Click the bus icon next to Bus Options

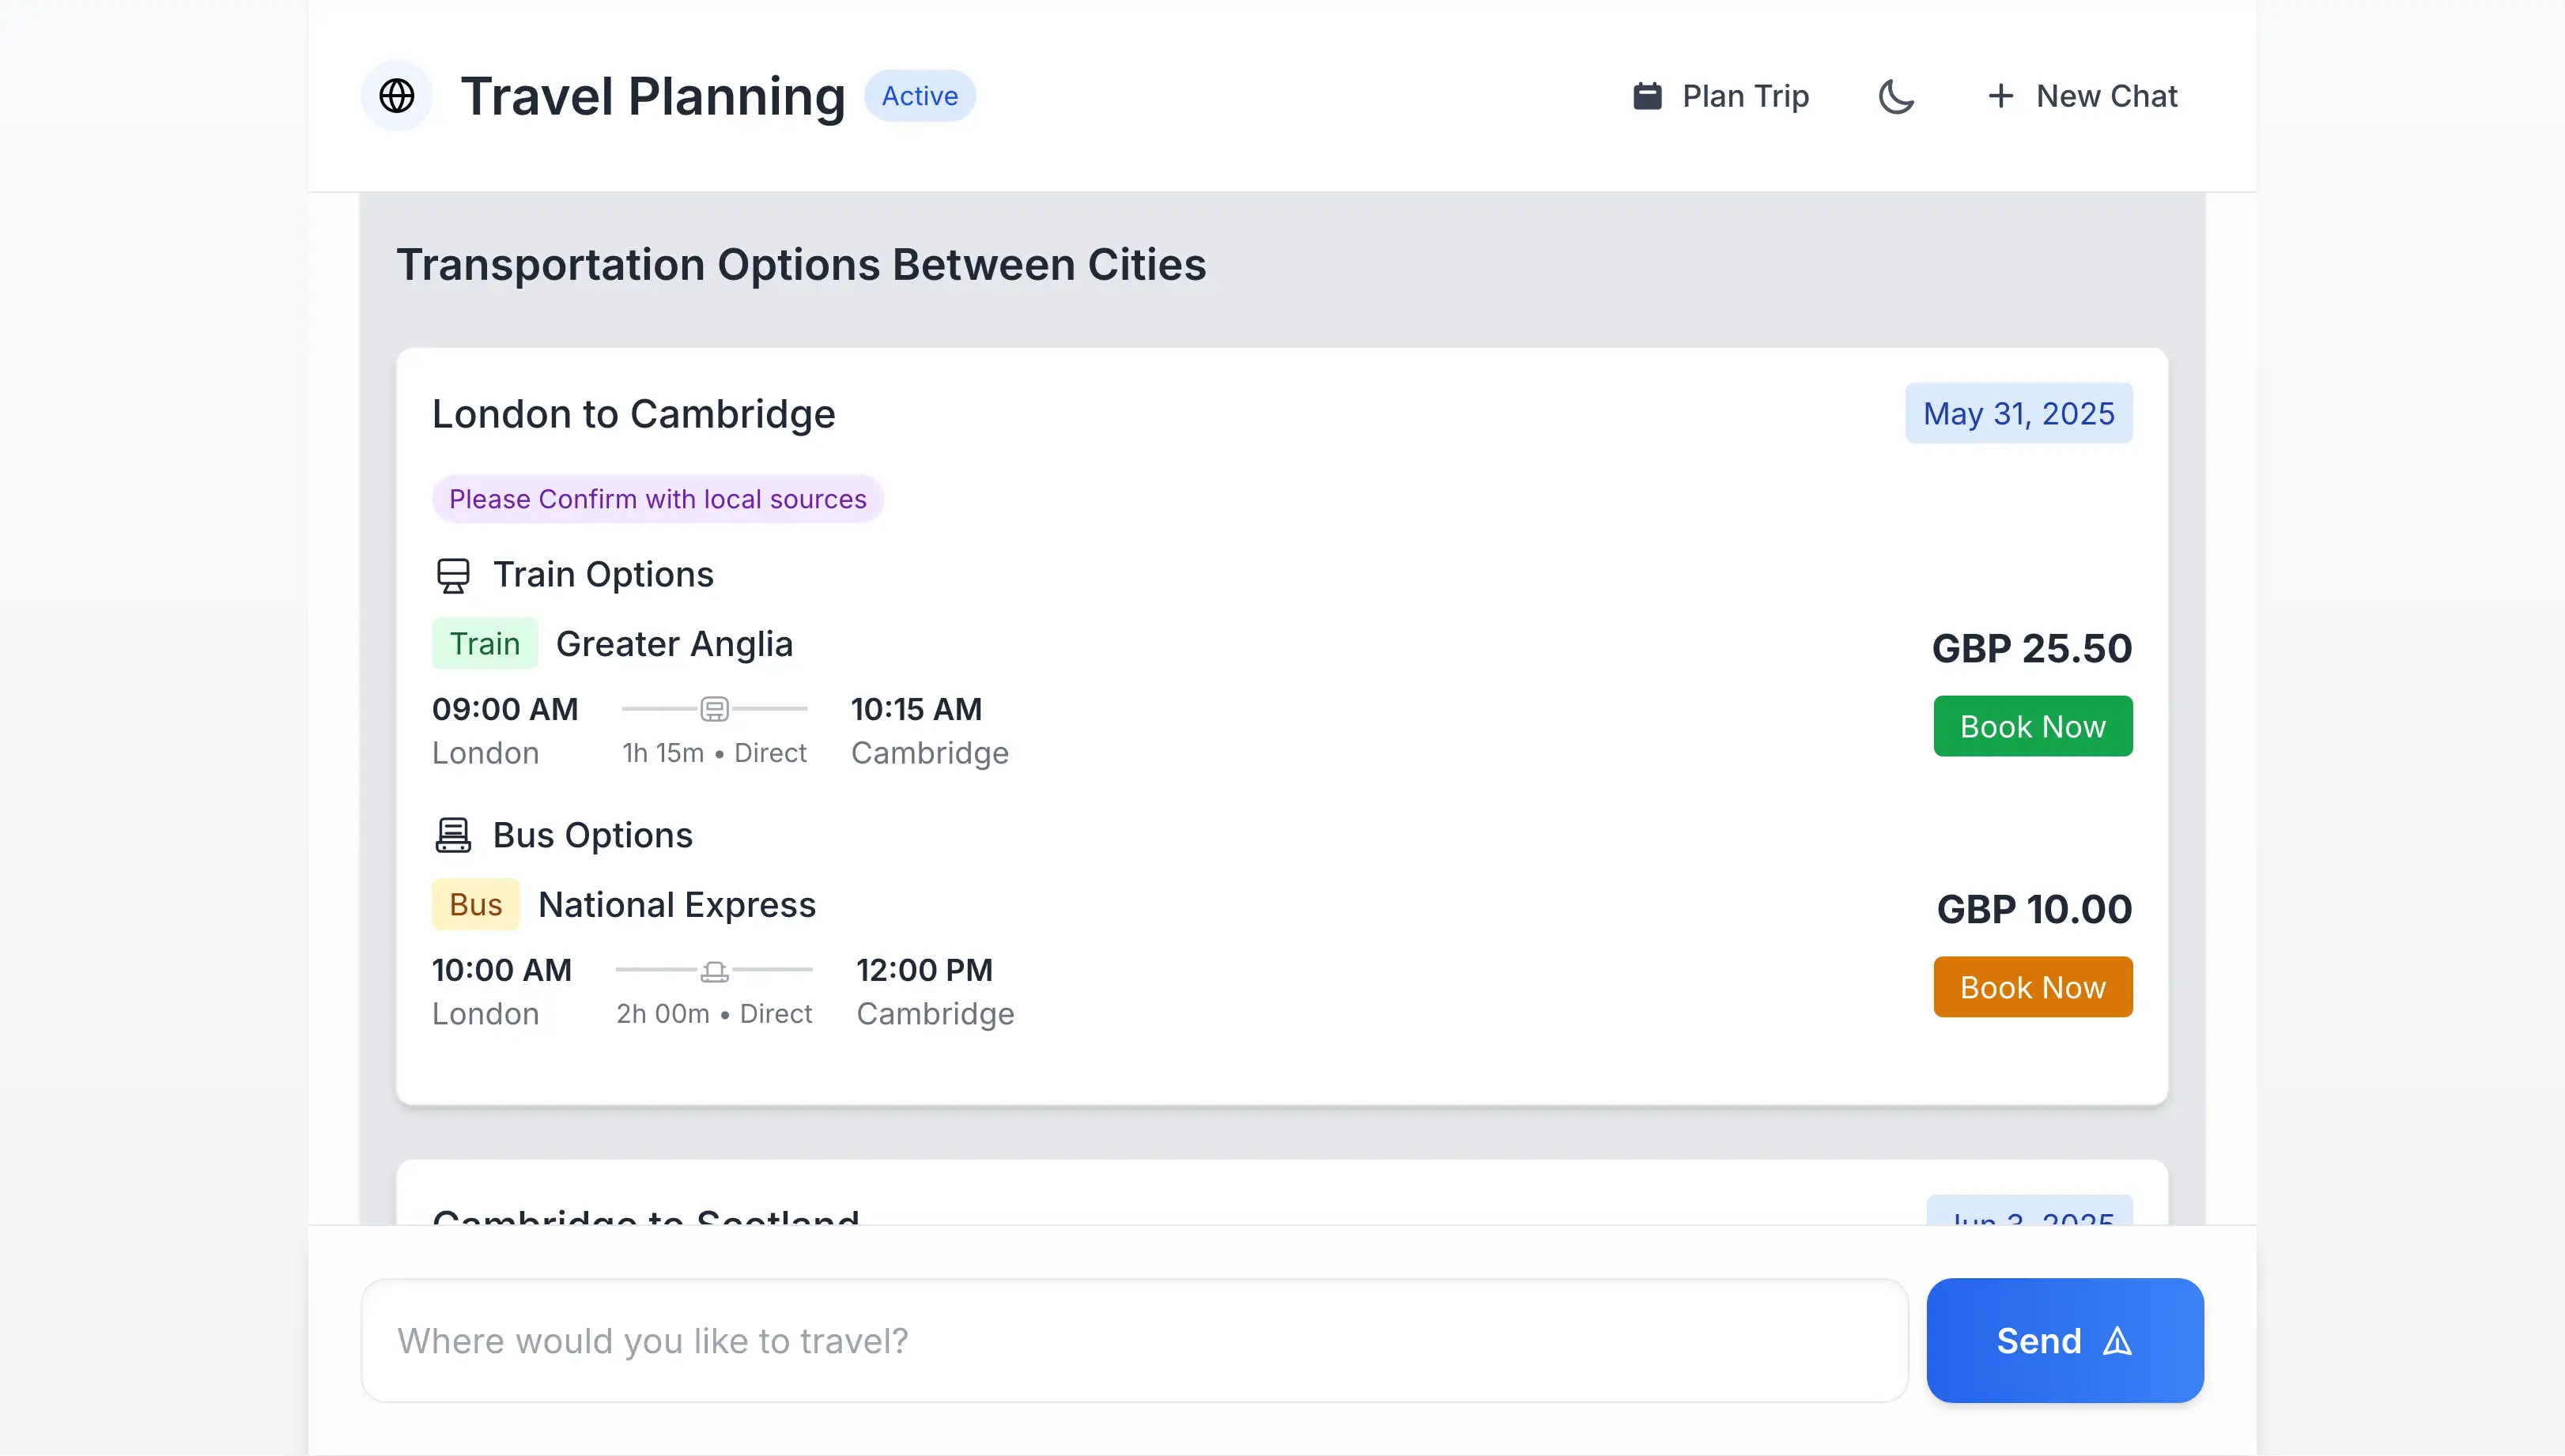click(453, 835)
